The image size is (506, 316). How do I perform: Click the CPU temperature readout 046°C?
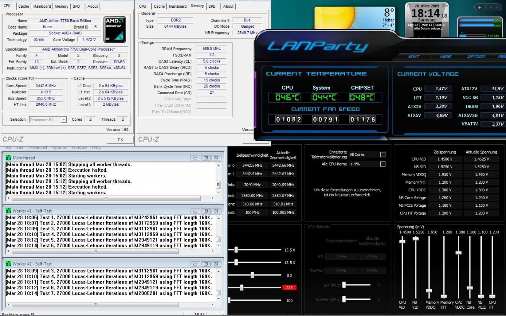click(x=288, y=98)
